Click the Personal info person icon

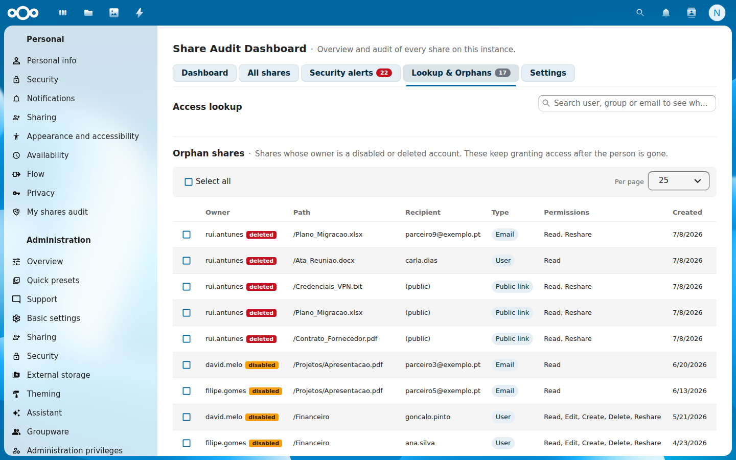click(16, 61)
